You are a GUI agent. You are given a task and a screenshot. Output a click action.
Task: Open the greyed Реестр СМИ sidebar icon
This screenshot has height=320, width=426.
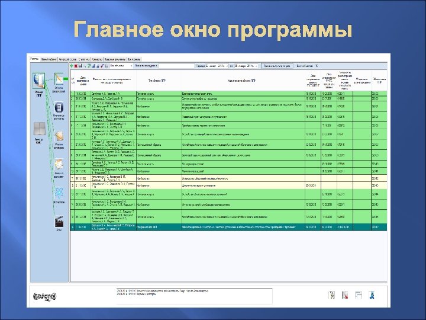[39, 129]
